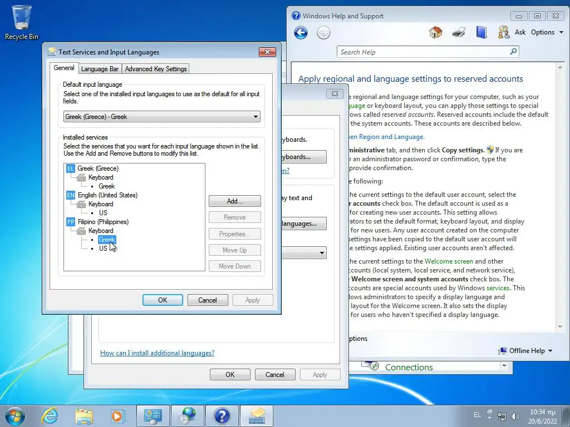Select US layout under English keyboard
This screenshot has width=570, height=427.
(x=103, y=213)
